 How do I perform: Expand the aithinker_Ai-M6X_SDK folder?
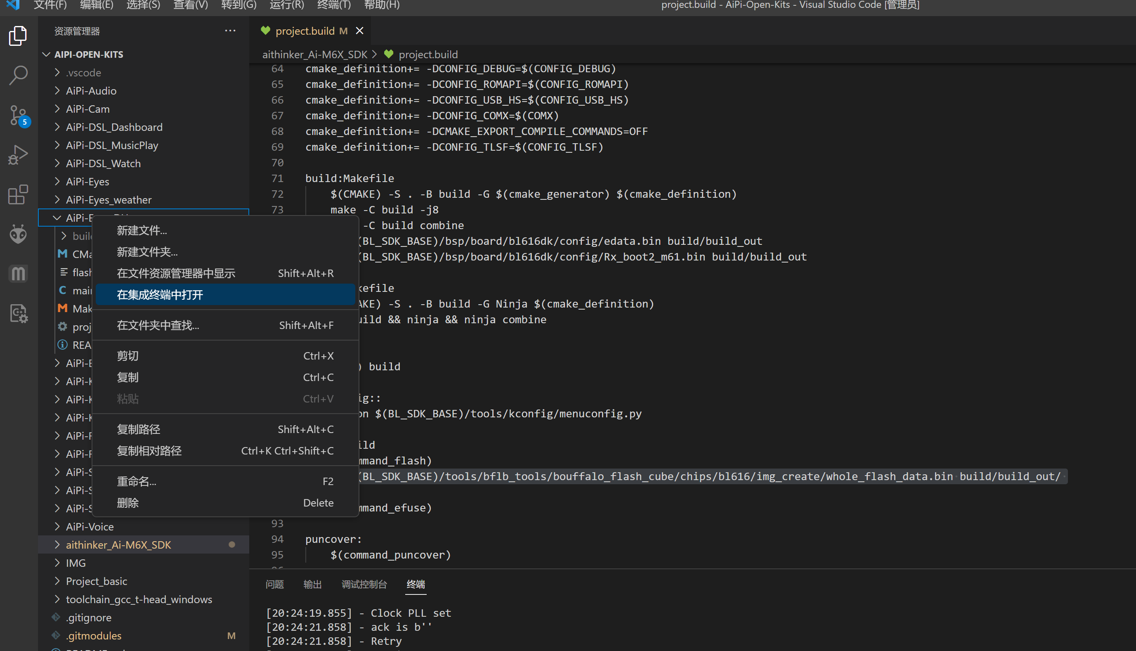point(57,544)
